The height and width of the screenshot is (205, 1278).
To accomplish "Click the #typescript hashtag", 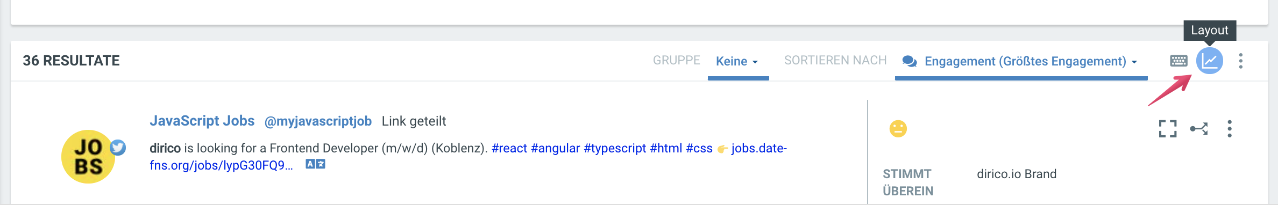I will tap(615, 148).
